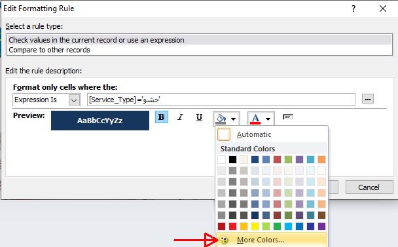The width and height of the screenshot is (398, 247).
Task: Pick the lime green swatch in bottom row
Action: tap(266, 226)
